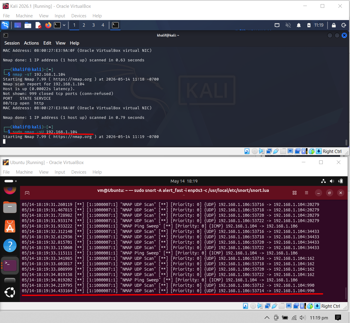Open Help question mark in Ubuntu dock
The width and height of the screenshot is (350, 323).
tap(10, 245)
